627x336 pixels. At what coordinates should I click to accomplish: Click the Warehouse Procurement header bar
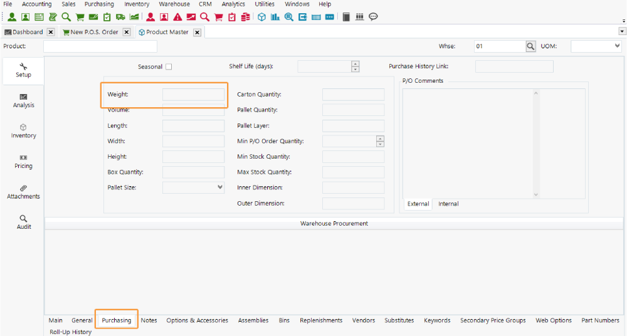pyautogui.click(x=334, y=224)
